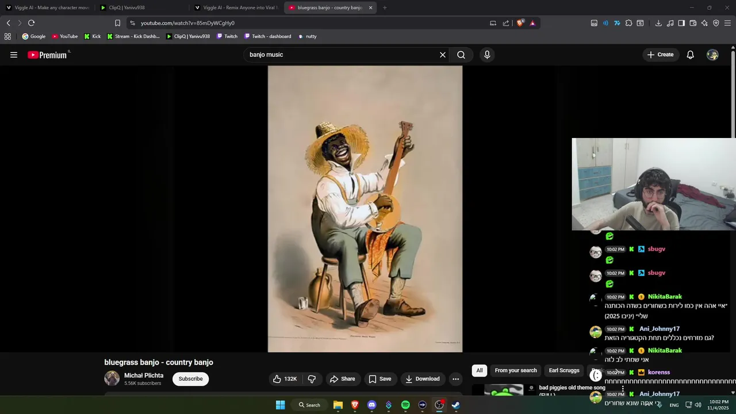Subscribe to the Michał Plichta channel
This screenshot has height=414, width=736.
(x=190, y=379)
